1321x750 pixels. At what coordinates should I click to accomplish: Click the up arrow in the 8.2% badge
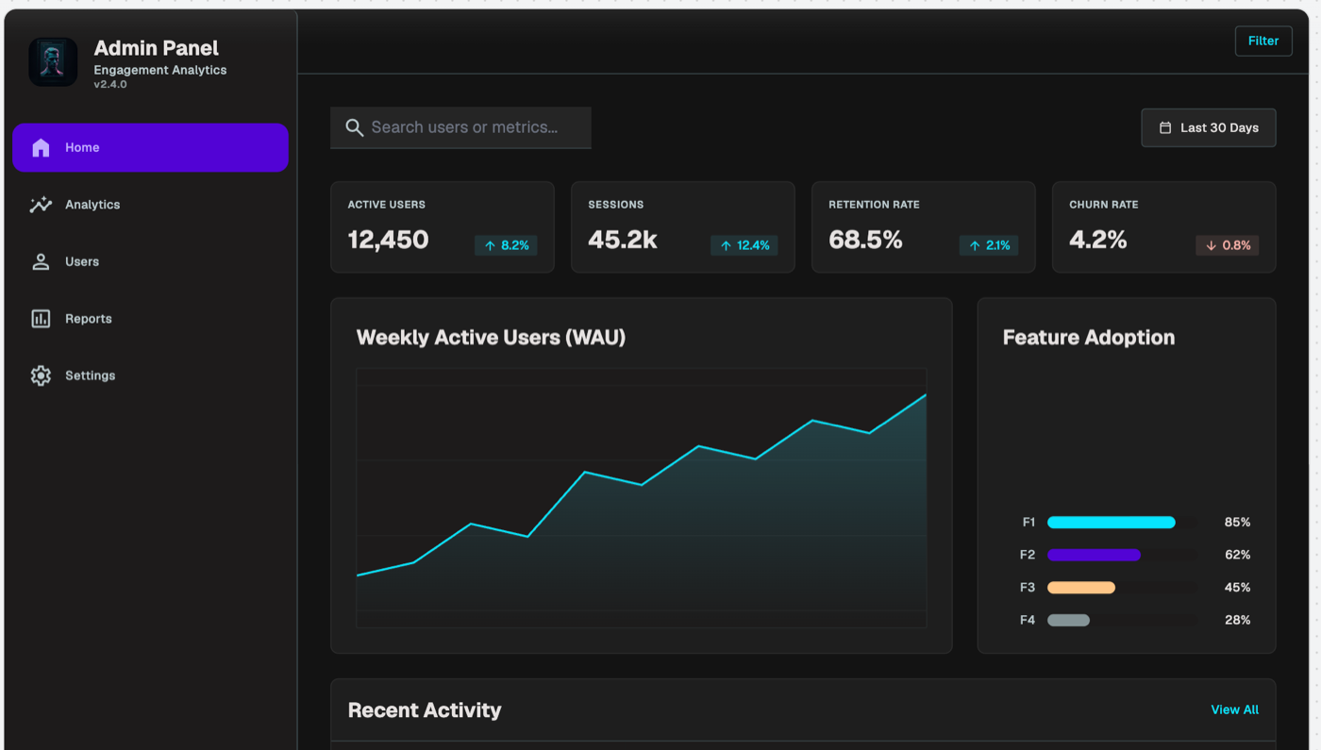490,245
